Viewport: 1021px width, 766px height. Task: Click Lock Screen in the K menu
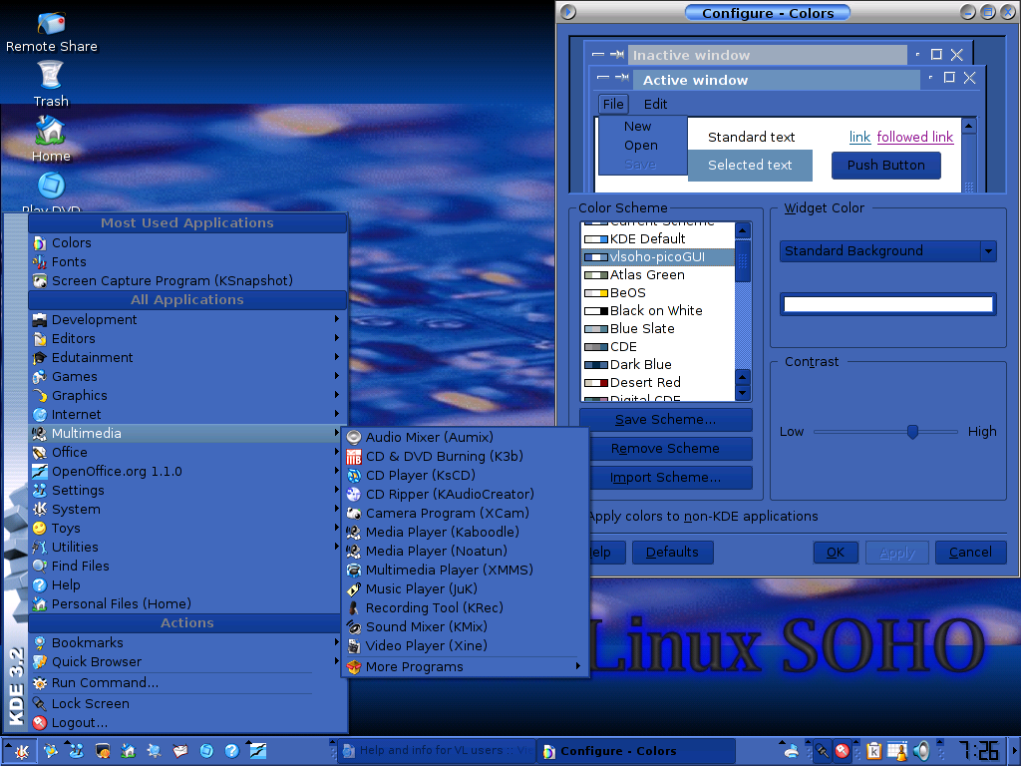coord(90,703)
